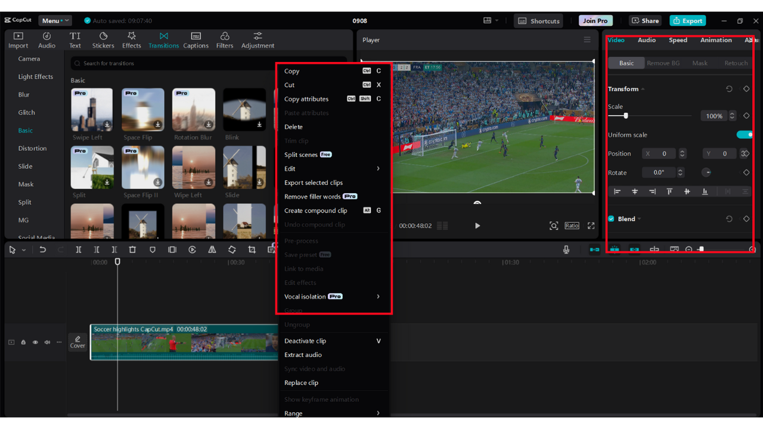The image size is (763, 429).
Task: Expand the selection tool dropdown arrow
Action: (x=24, y=250)
